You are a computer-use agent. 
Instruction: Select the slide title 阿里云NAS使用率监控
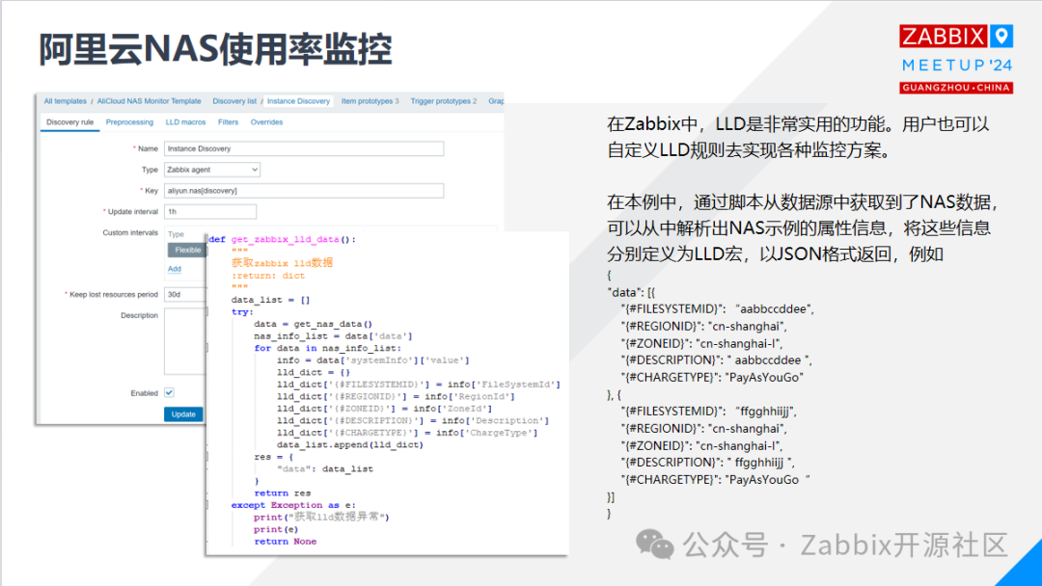pos(215,50)
